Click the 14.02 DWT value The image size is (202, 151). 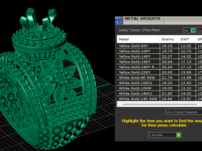click(x=186, y=94)
